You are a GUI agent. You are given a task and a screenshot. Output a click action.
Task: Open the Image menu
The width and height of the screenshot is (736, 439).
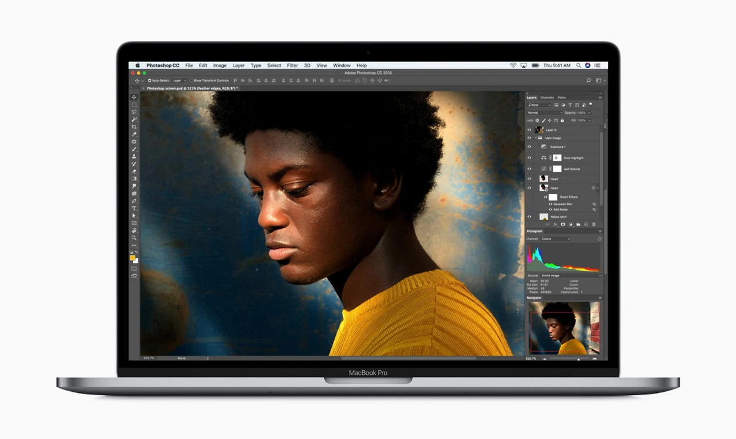pos(220,66)
